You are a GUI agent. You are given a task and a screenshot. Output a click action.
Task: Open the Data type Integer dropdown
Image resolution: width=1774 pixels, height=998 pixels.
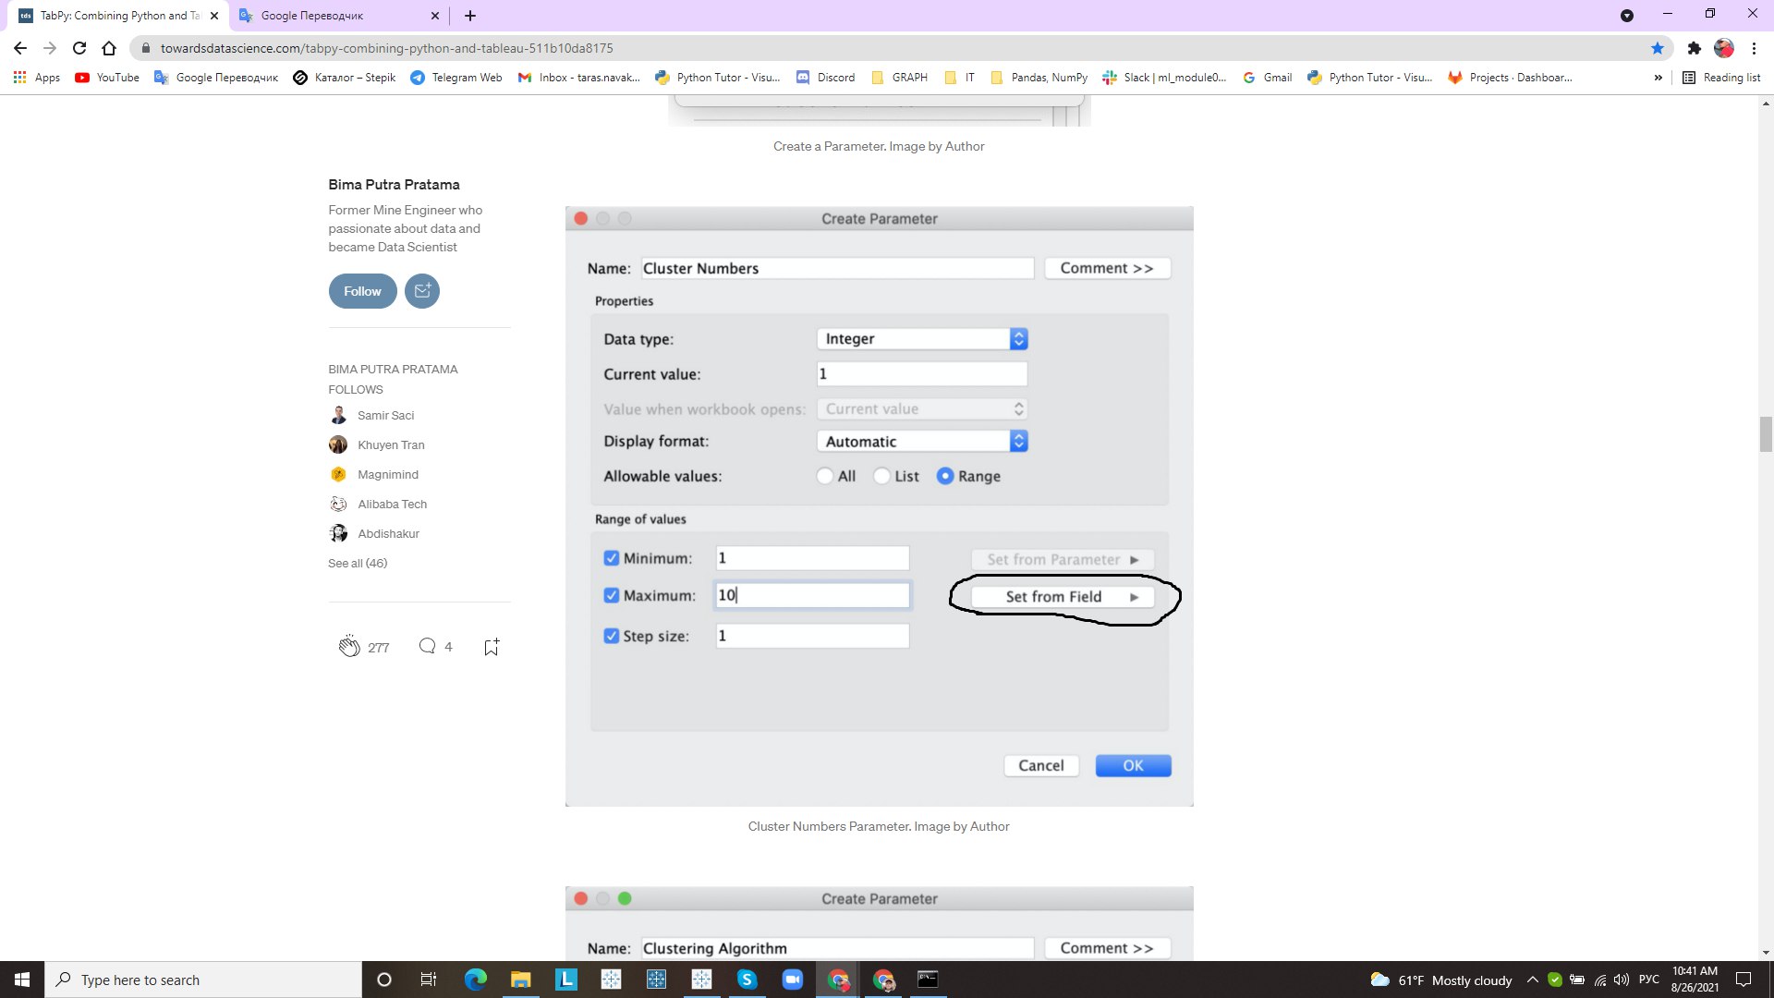point(922,339)
